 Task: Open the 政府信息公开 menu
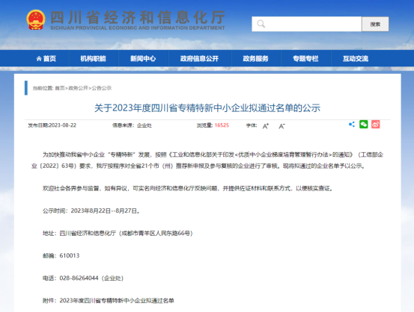click(x=200, y=58)
